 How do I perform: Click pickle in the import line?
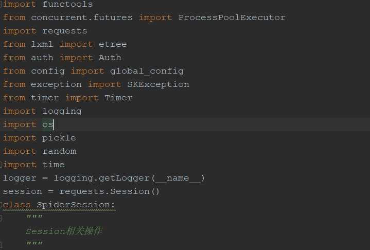coord(59,138)
